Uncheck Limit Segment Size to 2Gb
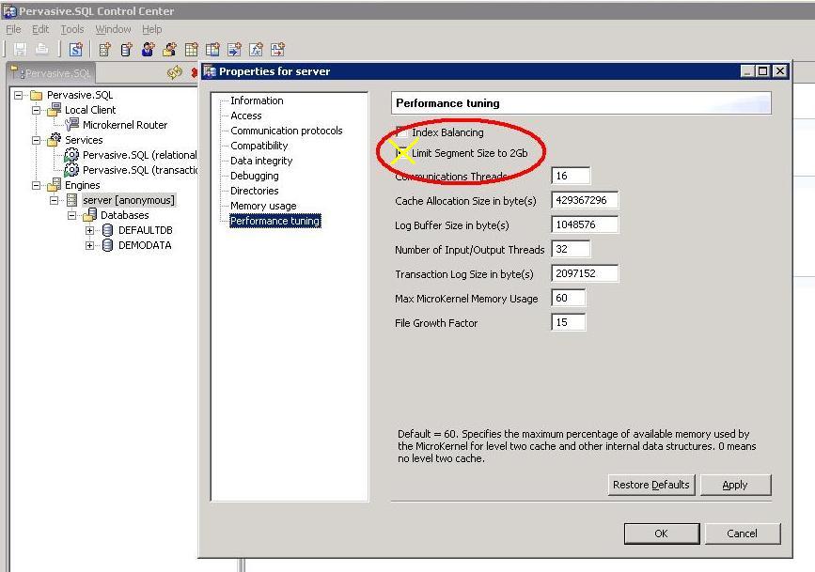Screen dimensions: 815x572 pos(401,153)
